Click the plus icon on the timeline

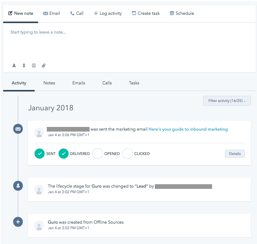(x=18, y=222)
